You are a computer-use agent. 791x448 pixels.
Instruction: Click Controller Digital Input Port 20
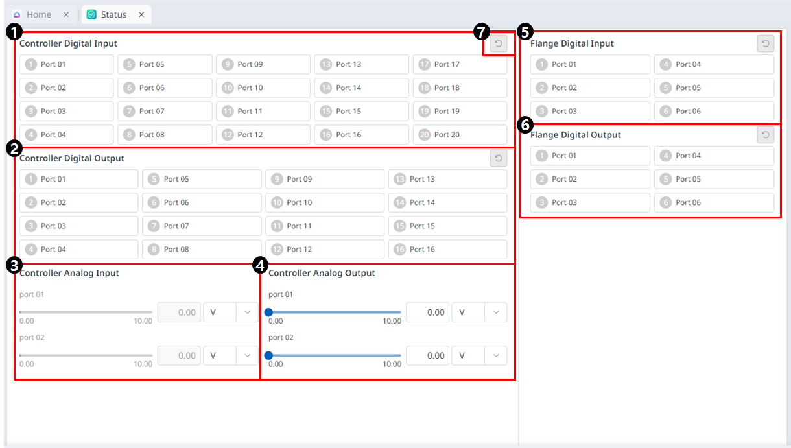460,134
